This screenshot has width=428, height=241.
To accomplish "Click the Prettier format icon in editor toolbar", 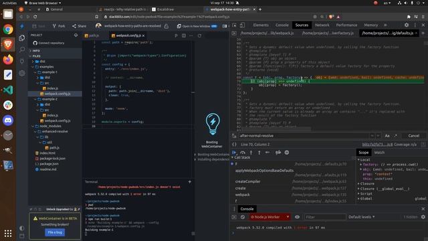I will click(176, 35).
